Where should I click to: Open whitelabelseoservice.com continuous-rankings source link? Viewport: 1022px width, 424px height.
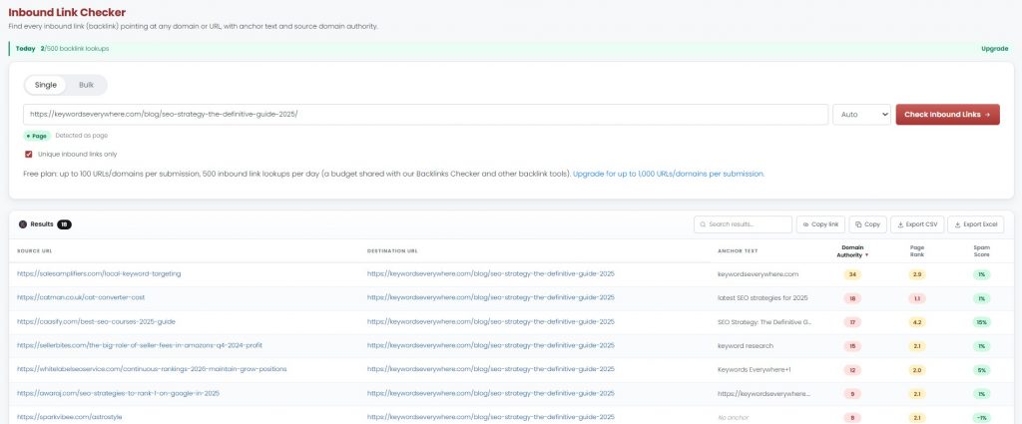[152, 369]
